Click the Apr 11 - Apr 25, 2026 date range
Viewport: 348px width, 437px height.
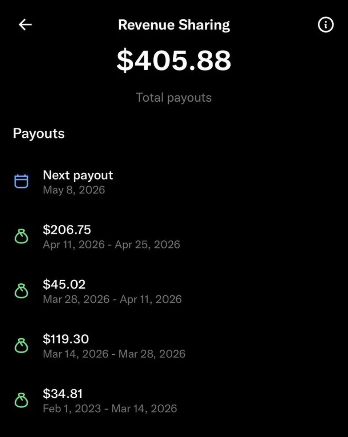click(111, 244)
